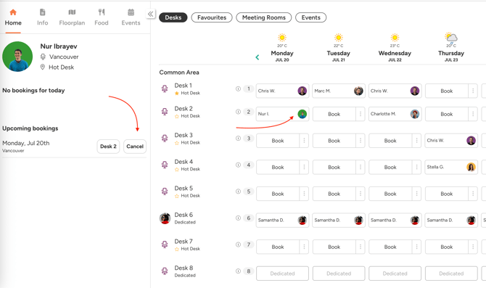486x288 pixels.
Task: Cancel the Monday Jul 20th booking
Action: (x=135, y=147)
